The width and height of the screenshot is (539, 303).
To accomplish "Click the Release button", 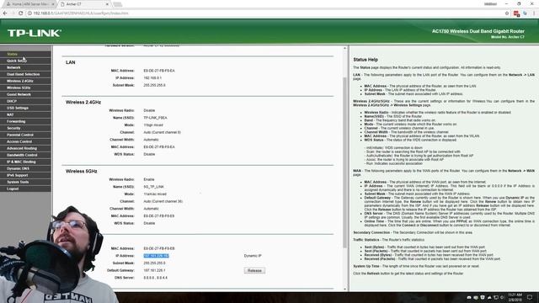I will coord(254,271).
